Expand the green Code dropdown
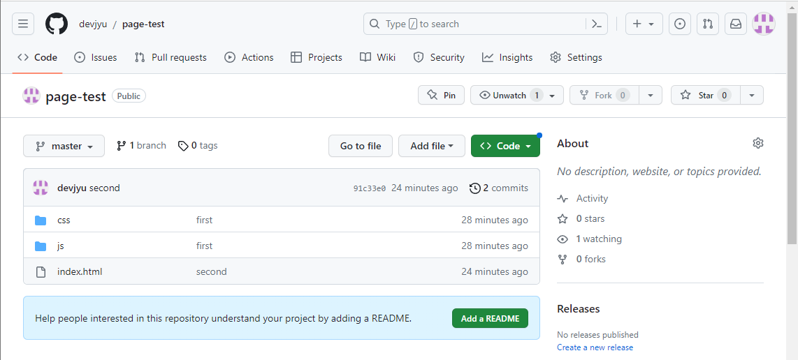 (x=505, y=146)
